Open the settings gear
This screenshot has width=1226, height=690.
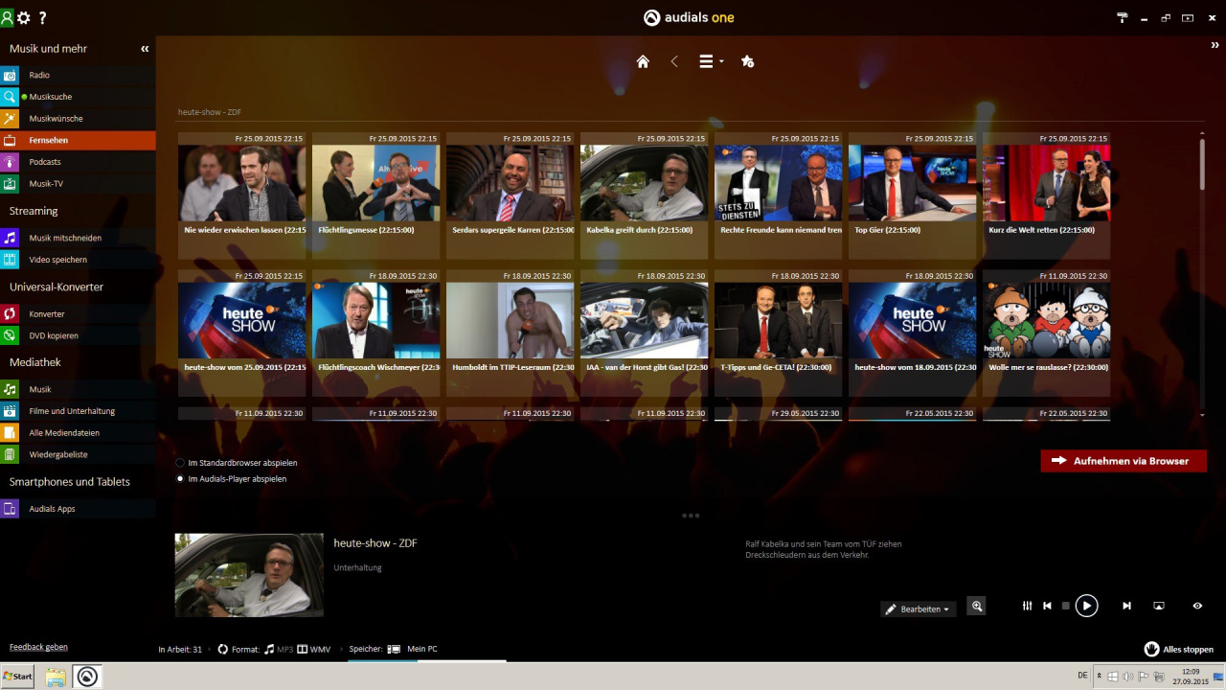[24, 17]
